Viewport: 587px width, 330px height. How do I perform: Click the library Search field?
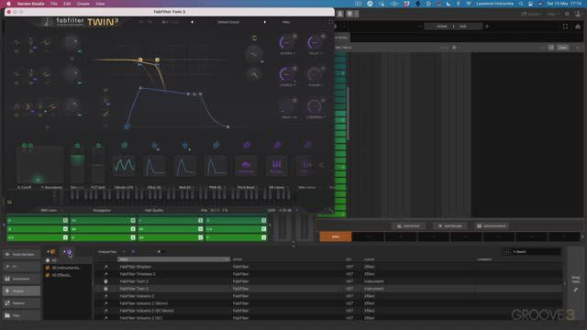536,252
